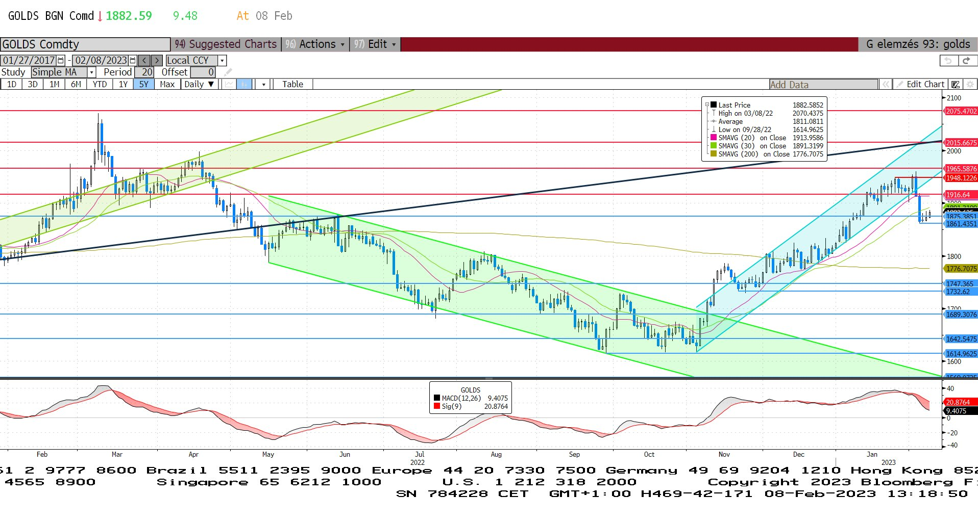Screen dimensions: 978x522
Task: Click the 1948.1226 price level label
Action: tap(961, 178)
